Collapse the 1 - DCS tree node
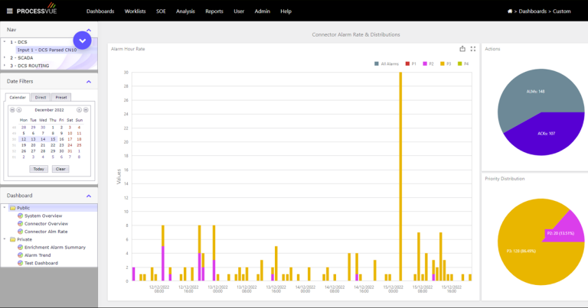Viewport: 588px width, 308px height. [x=5, y=42]
